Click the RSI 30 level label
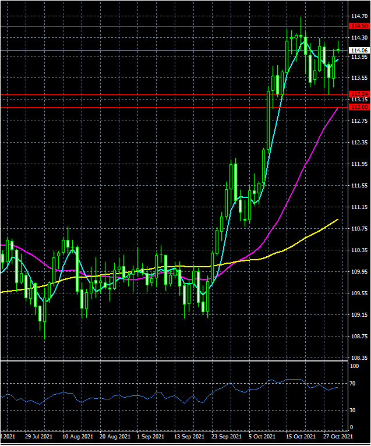The image size is (371, 446). (353, 410)
